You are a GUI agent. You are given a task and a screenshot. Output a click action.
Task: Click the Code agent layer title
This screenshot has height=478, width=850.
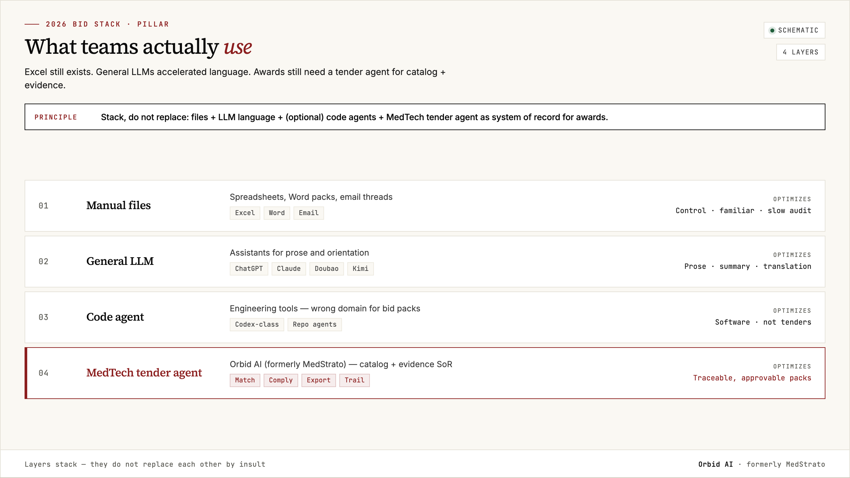point(115,317)
